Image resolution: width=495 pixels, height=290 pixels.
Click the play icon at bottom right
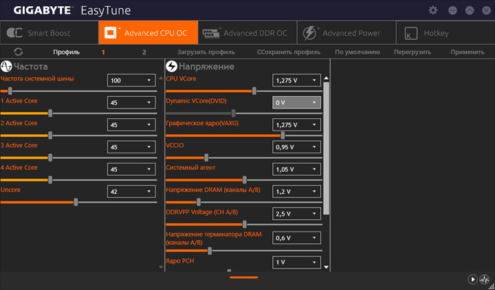tap(472, 279)
